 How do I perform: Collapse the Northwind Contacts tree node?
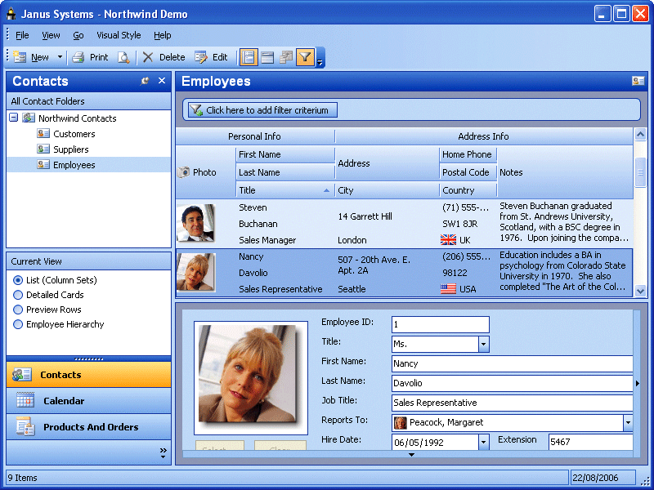[x=14, y=118]
